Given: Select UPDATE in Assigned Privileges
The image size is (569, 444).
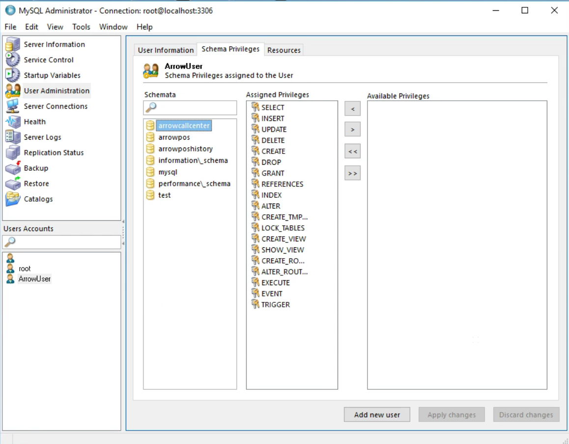Looking at the screenshot, I should [x=274, y=129].
